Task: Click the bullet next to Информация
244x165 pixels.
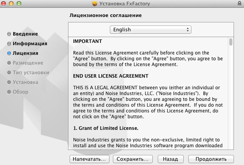Action: [x=9, y=44]
